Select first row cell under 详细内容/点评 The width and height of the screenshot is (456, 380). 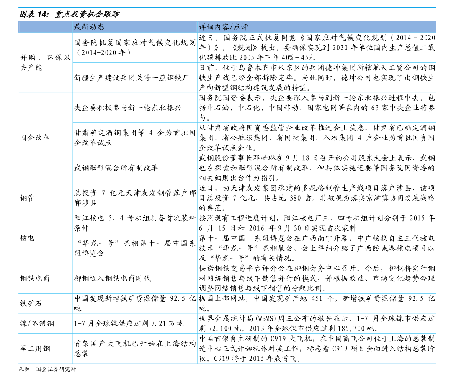[x=317, y=48]
